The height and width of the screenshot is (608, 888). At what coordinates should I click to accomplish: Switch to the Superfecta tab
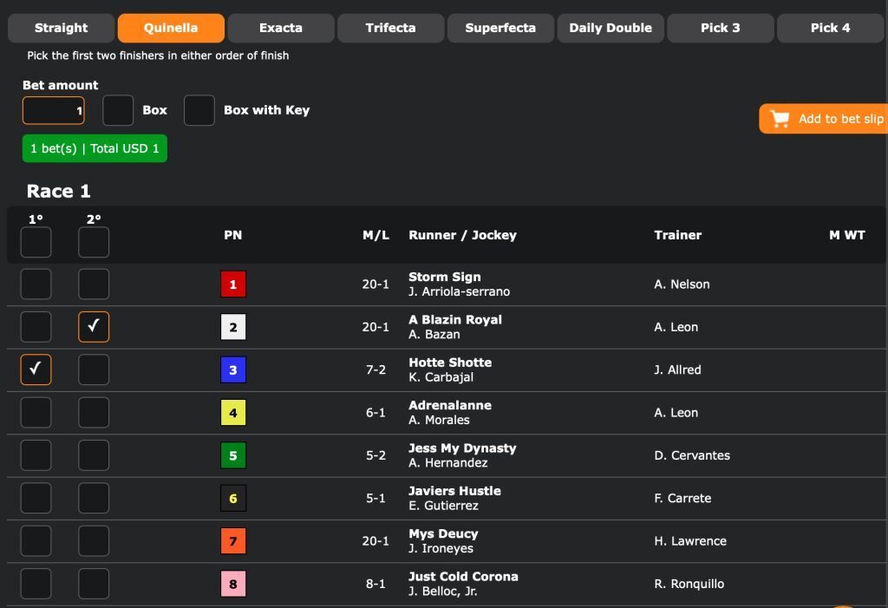click(x=500, y=28)
